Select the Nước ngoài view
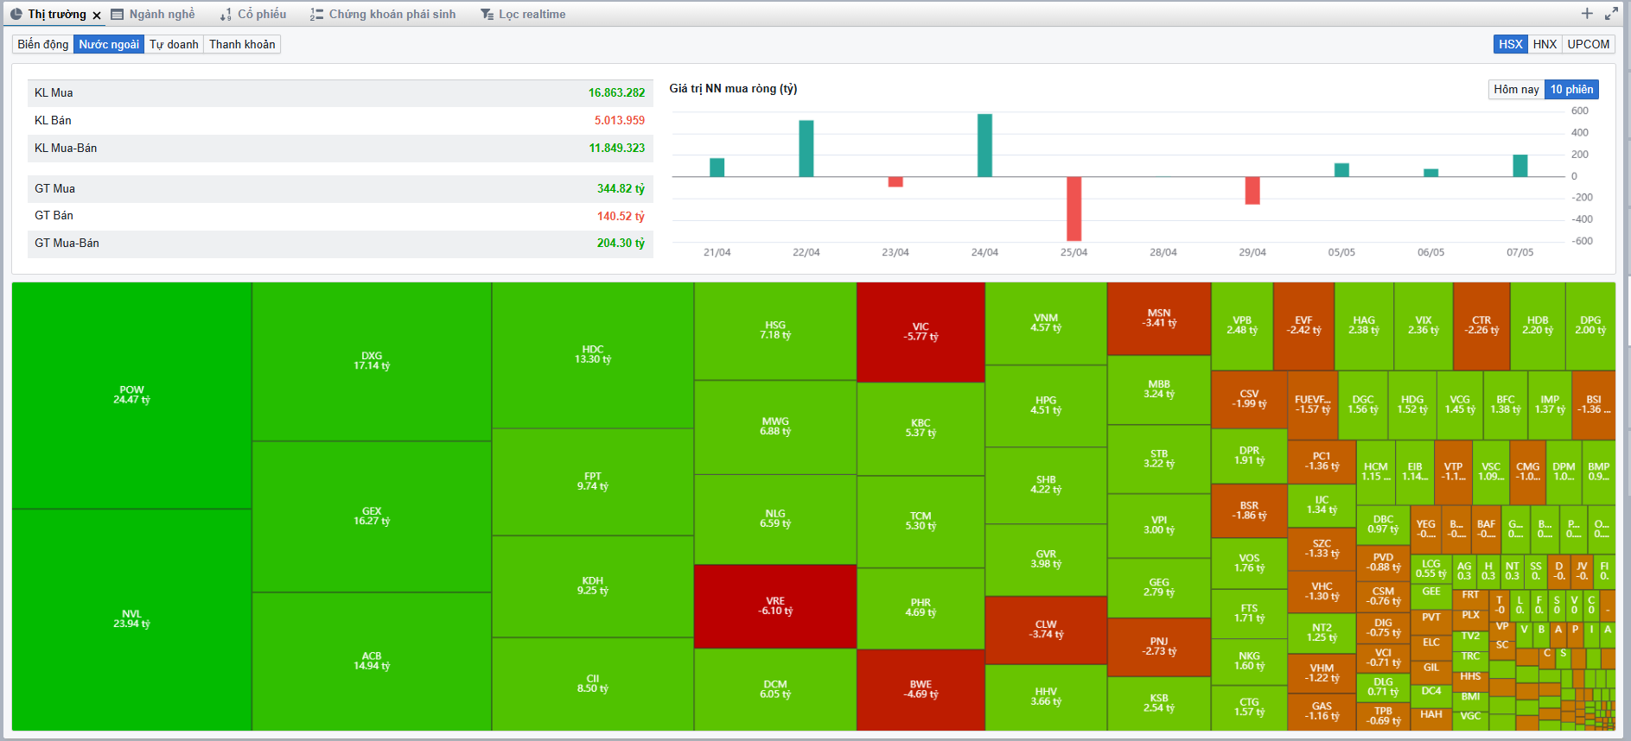The height and width of the screenshot is (741, 1631). coord(109,44)
